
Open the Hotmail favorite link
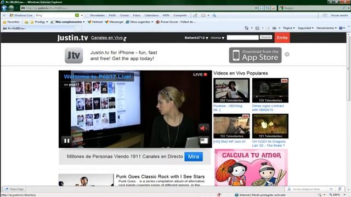click(95, 22)
